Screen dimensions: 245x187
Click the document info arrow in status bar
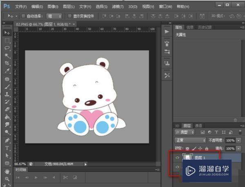tap(85, 164)
